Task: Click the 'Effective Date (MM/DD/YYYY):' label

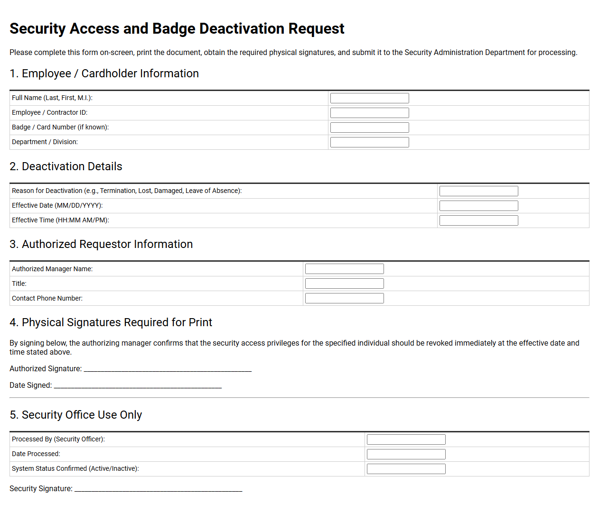Action: pyautogui.click(x=57, y=205)
